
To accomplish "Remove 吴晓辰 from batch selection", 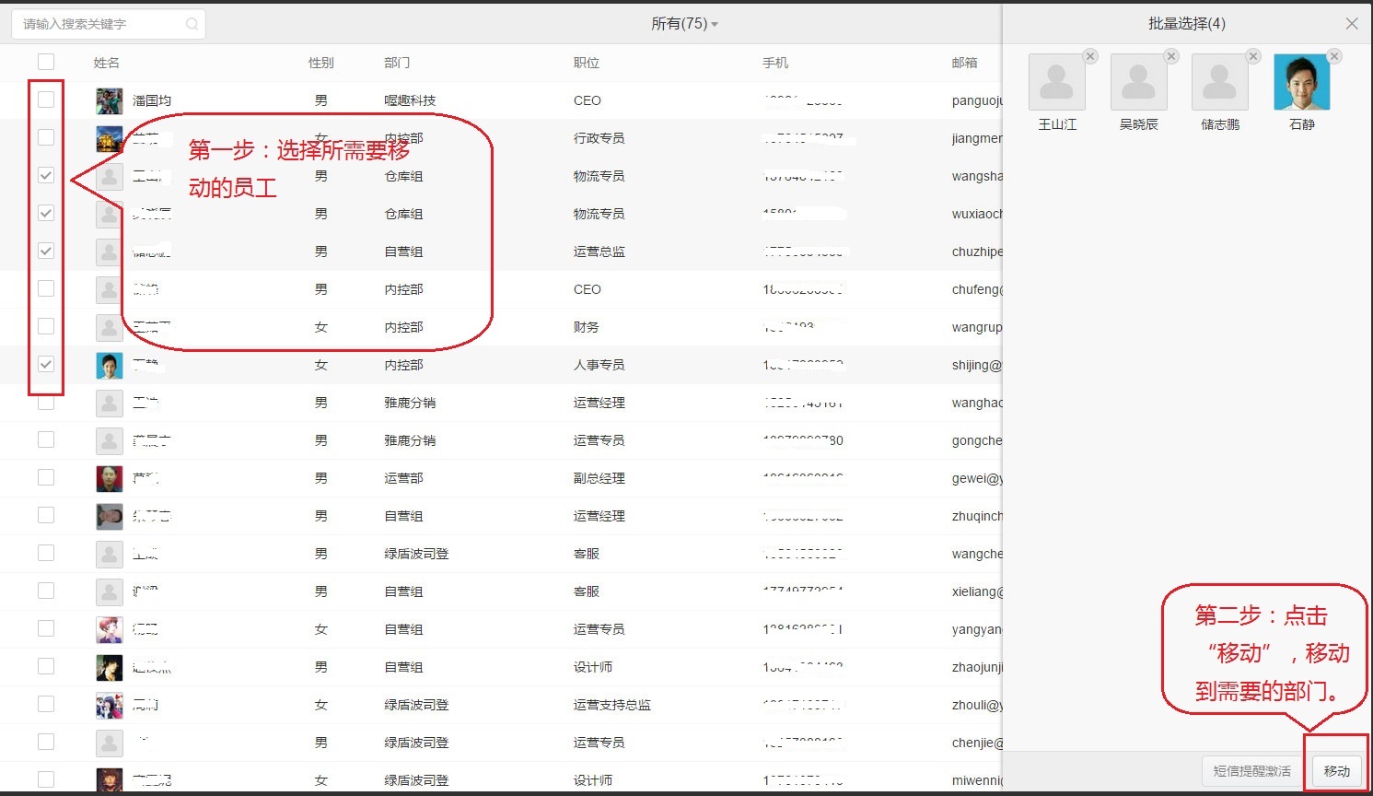I will 1171,56.
